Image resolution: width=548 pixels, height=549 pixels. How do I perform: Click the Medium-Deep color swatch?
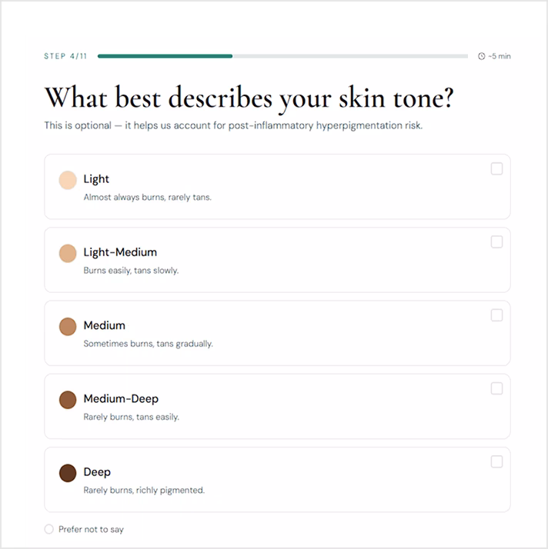click(68, 400)
